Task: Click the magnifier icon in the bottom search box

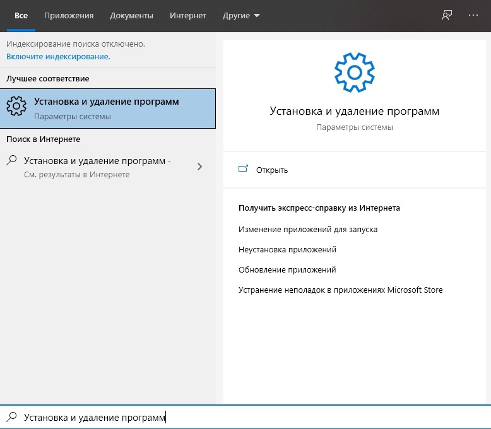Action: pyautogui.click(x=11, y=417)
